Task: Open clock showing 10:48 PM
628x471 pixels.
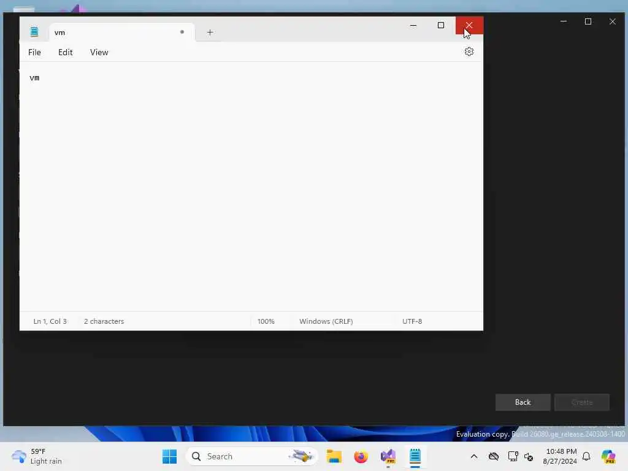Action: 560,456
